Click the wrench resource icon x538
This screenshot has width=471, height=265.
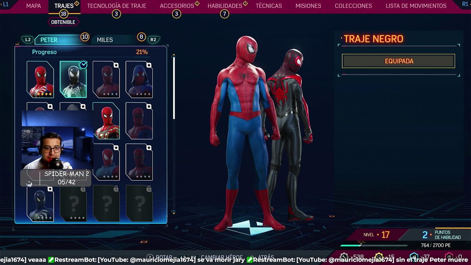tap(344, 257)
